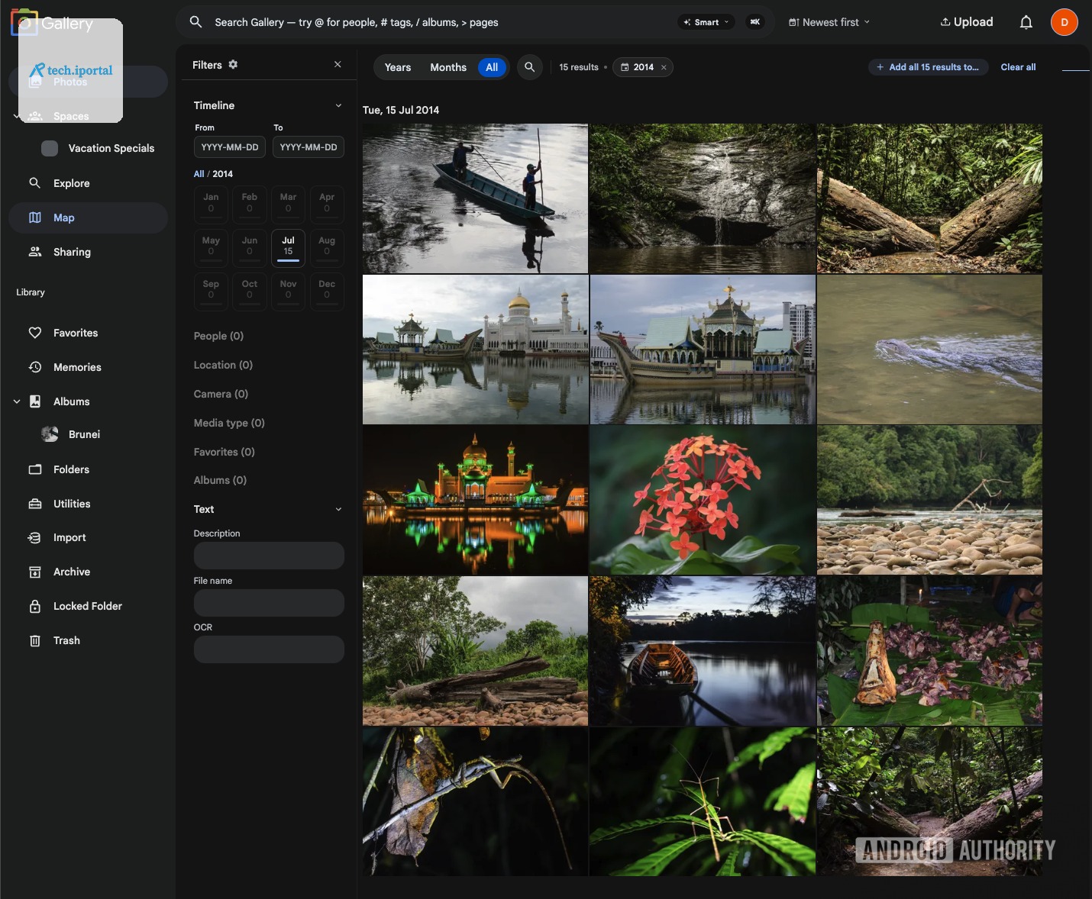The width and height of the screenshot is (1092, 899).
Task: Open the boat at dusk photo
Action: [703, 651]
